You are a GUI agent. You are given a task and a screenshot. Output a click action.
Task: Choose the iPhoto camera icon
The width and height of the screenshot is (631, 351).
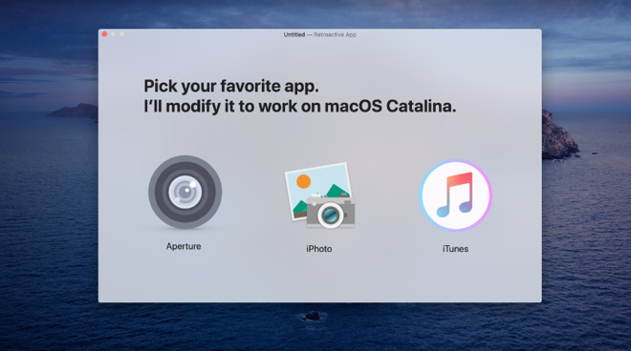[319, 196]
